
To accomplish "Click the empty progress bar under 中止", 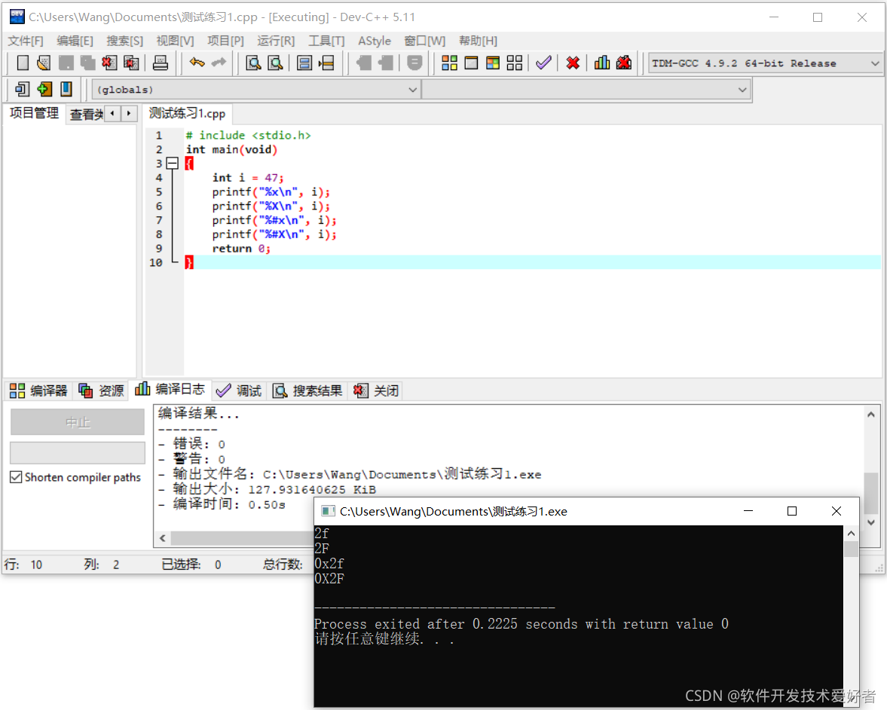I will click(x=78, y=452).
